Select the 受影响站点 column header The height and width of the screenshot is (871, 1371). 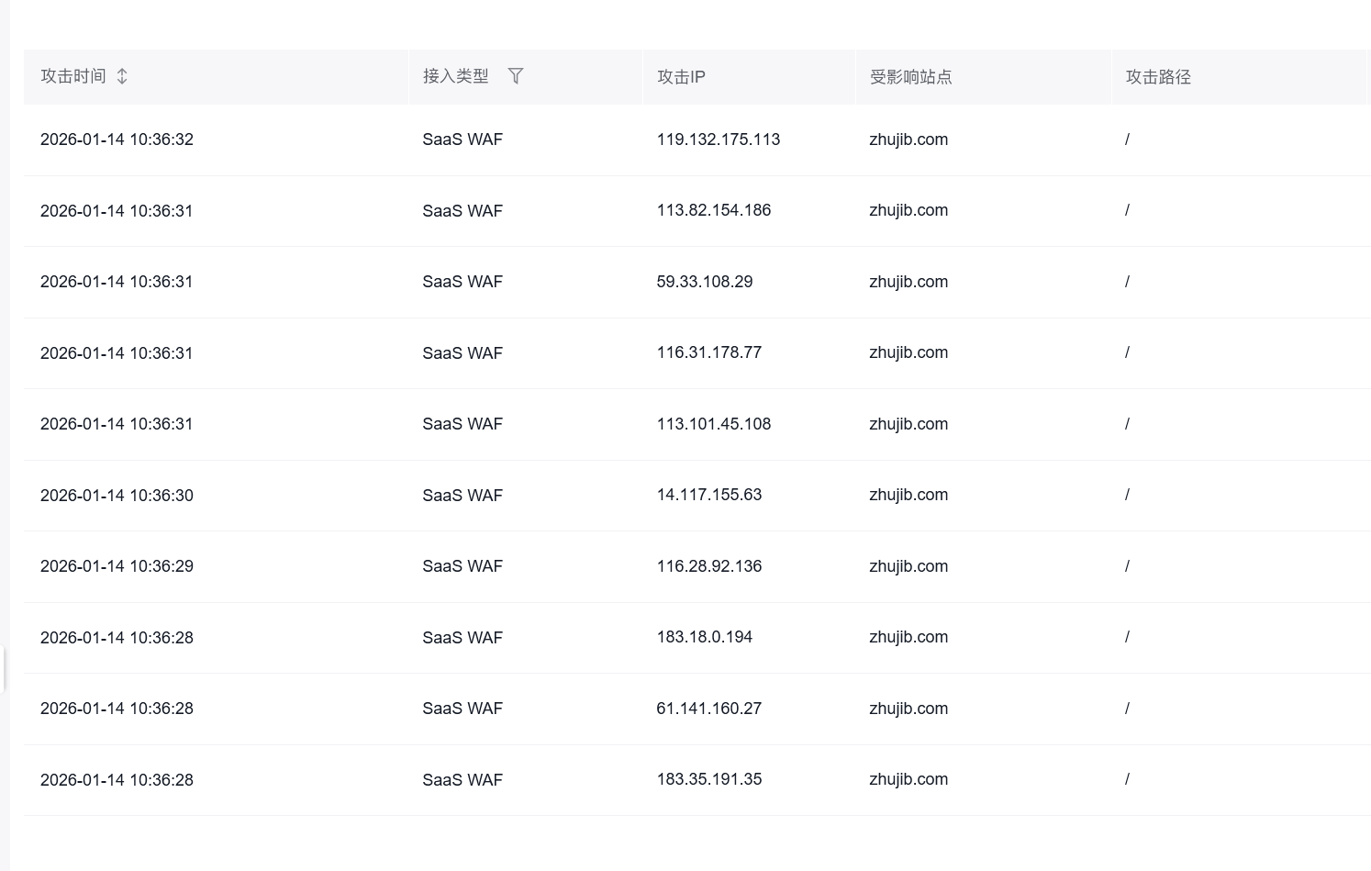[x=911, y=77]
